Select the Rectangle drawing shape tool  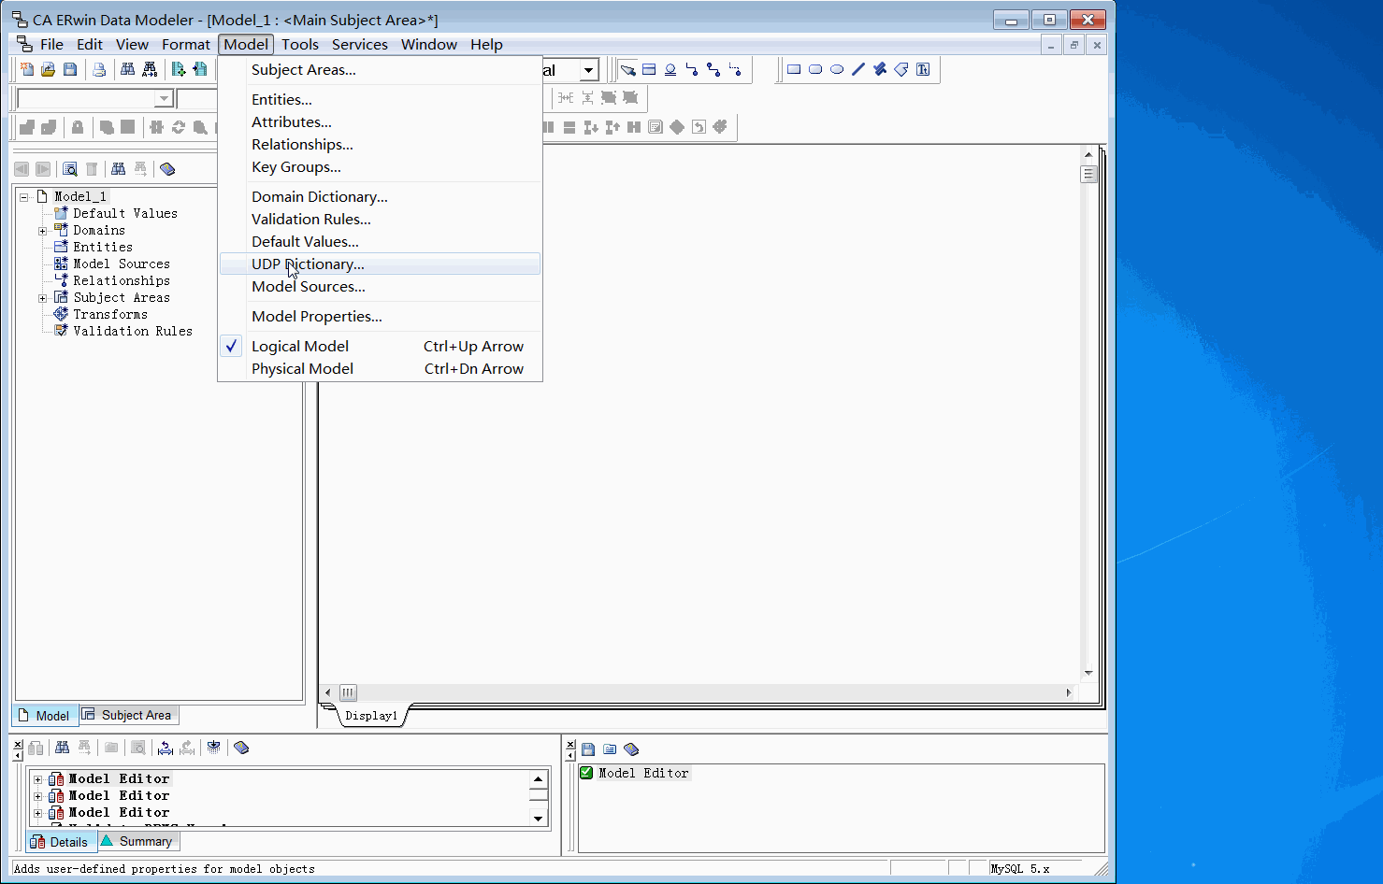pyautogui.click(x=794, y=69)
